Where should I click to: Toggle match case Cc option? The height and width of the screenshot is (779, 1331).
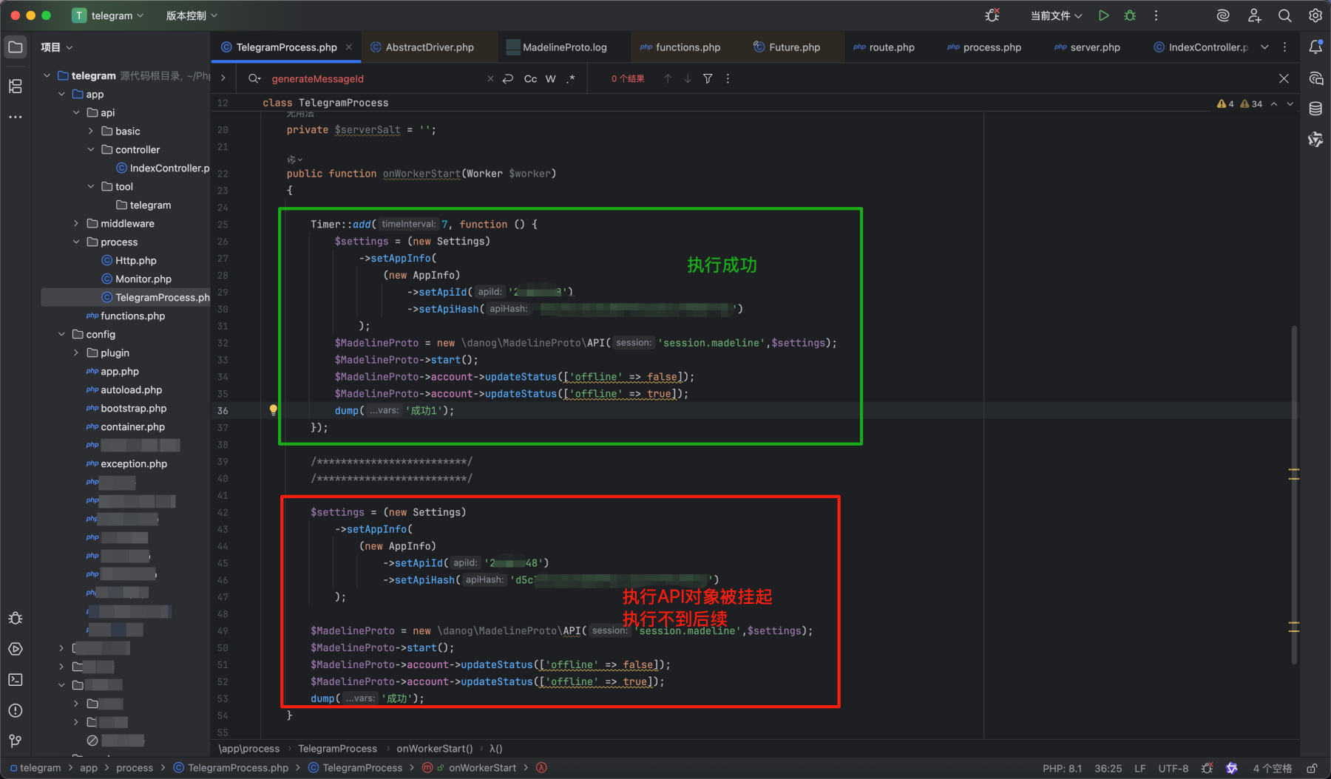coord(530,78)
